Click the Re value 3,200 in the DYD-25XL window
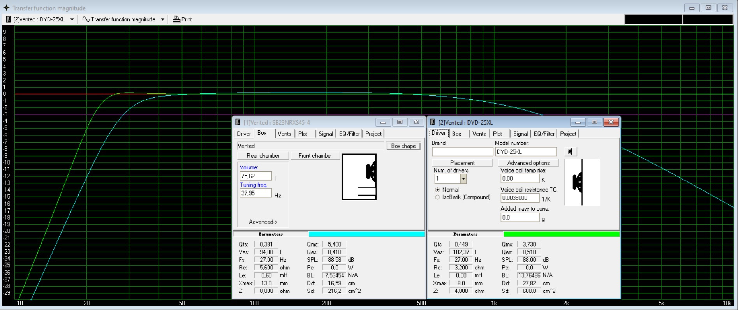 (x=461, y=268)
